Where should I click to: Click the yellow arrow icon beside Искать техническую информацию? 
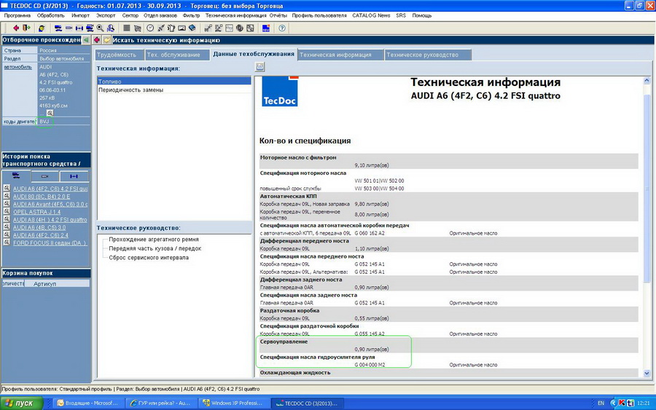coord(106,40)
